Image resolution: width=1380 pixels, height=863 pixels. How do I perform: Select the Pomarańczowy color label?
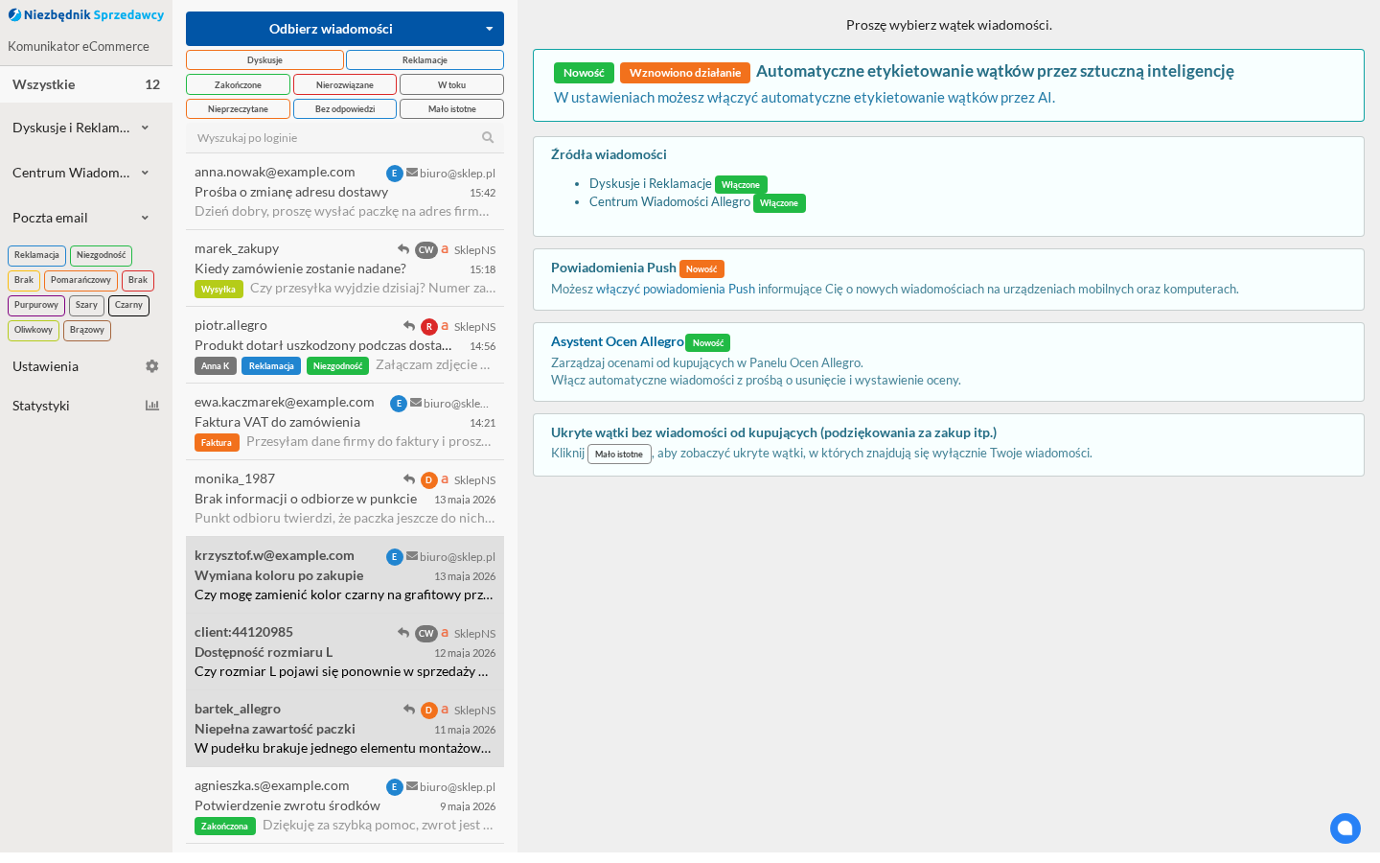80,281
